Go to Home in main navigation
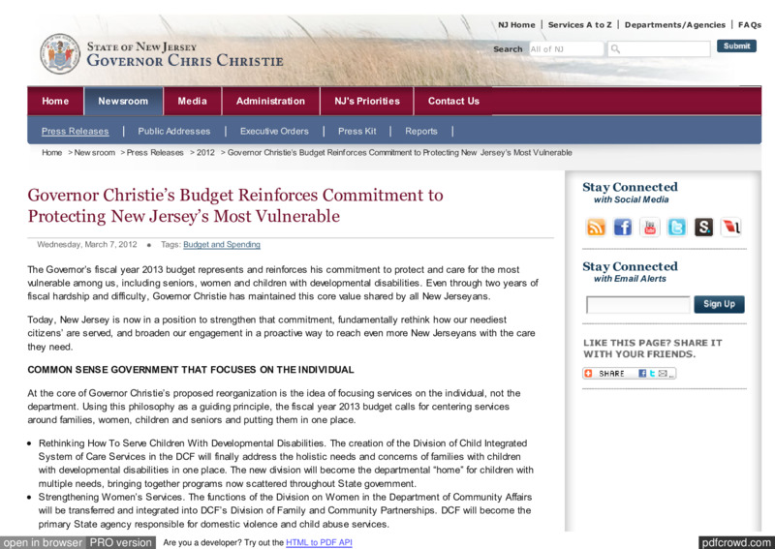 click(x=55, y=101)
